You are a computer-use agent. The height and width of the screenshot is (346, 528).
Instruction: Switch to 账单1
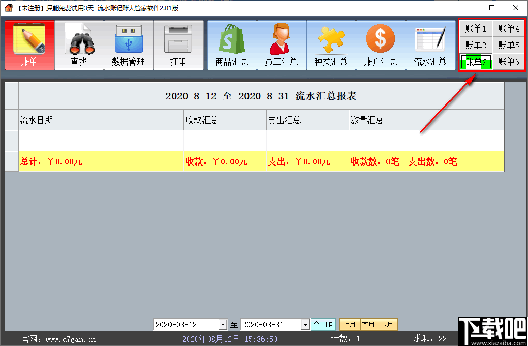click(x=475, y=29)
